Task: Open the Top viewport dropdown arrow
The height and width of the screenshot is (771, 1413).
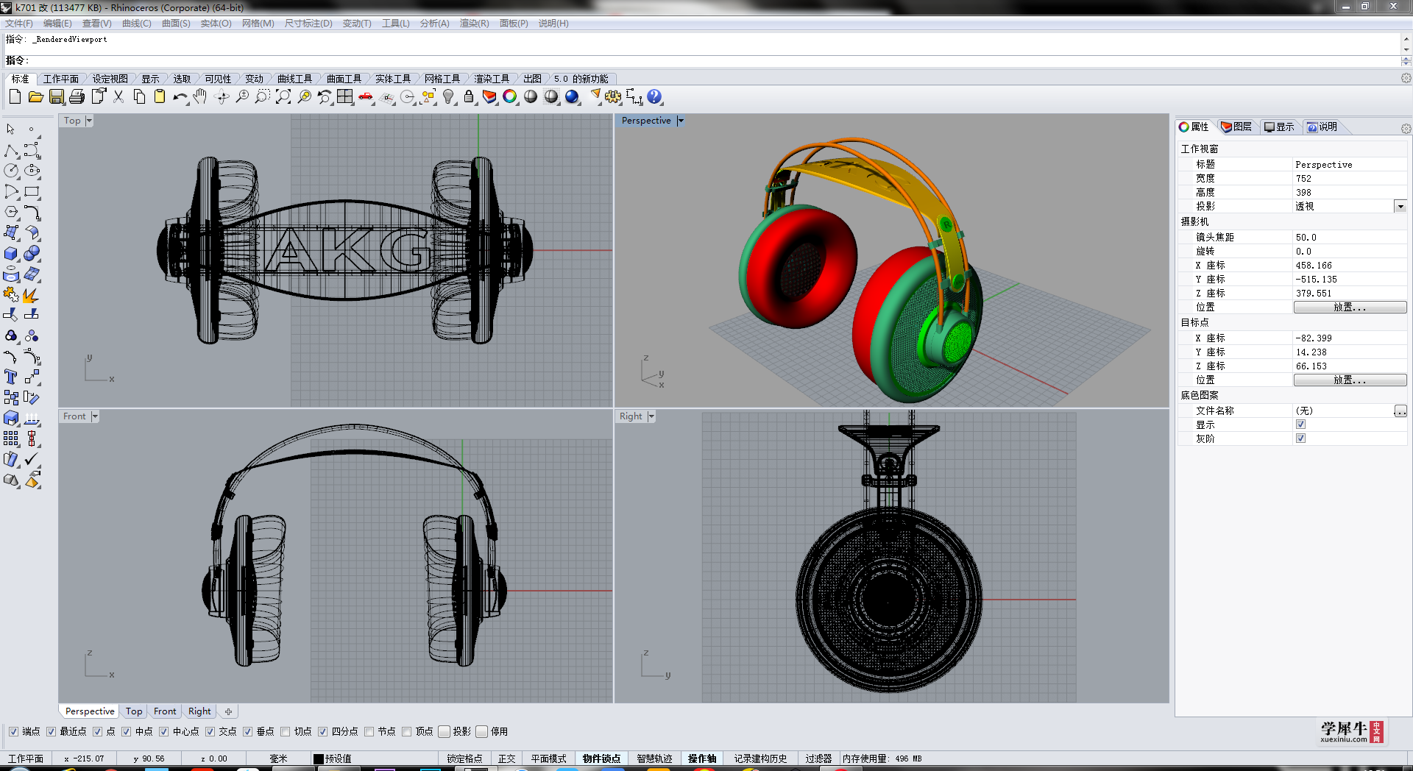Action: 89,121
